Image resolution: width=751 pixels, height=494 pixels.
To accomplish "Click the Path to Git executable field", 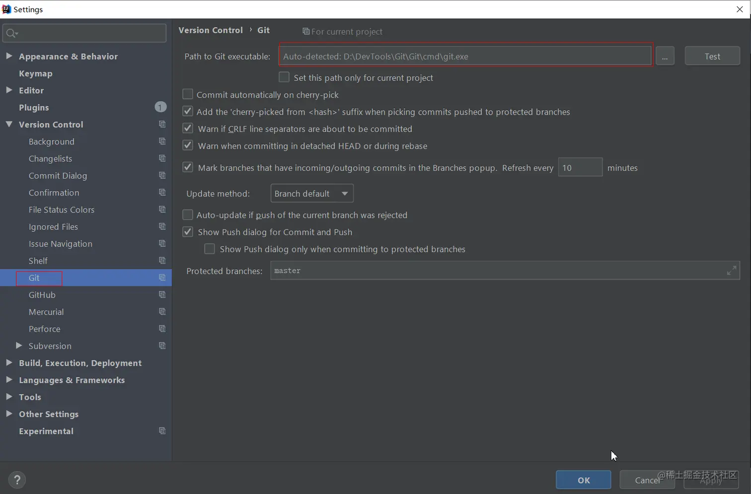I will tap(465, 56).
